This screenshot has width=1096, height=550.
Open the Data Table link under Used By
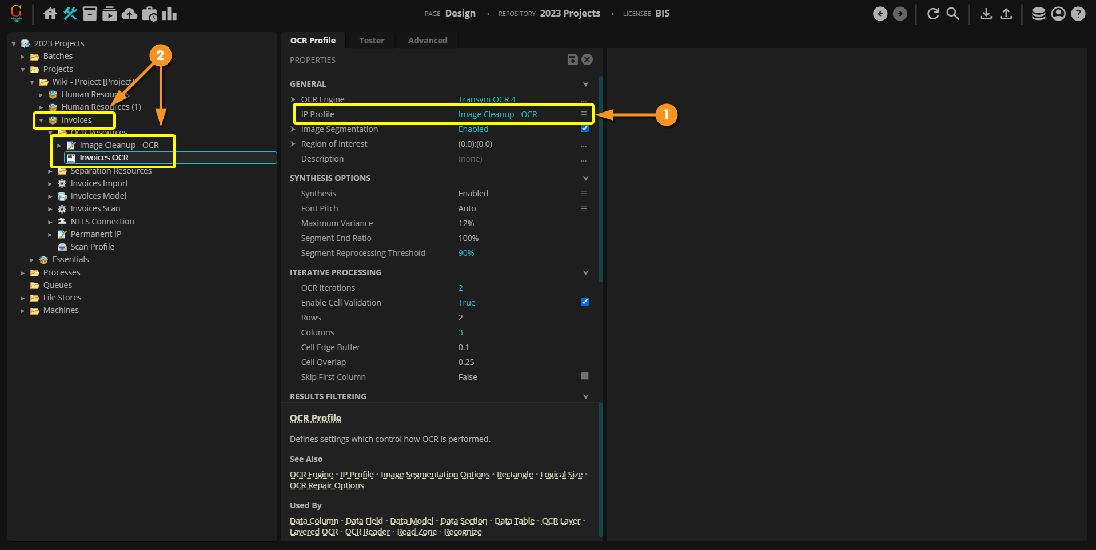[515, 521]
